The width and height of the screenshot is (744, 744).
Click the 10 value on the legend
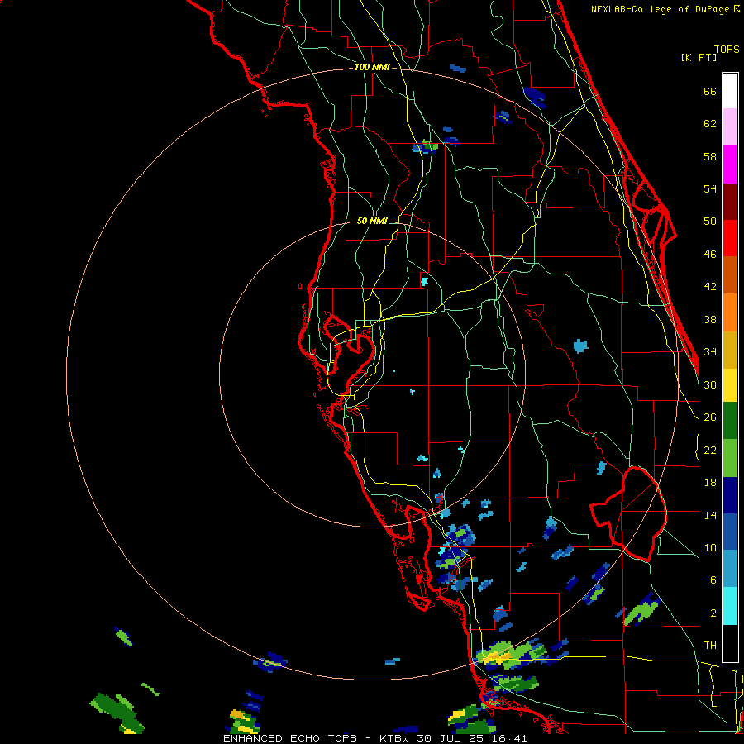coord(710,547)
